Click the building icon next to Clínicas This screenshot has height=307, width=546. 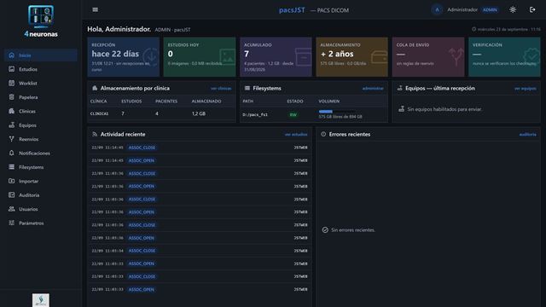click(11, 111)
